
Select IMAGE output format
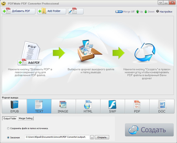[63, 106]
